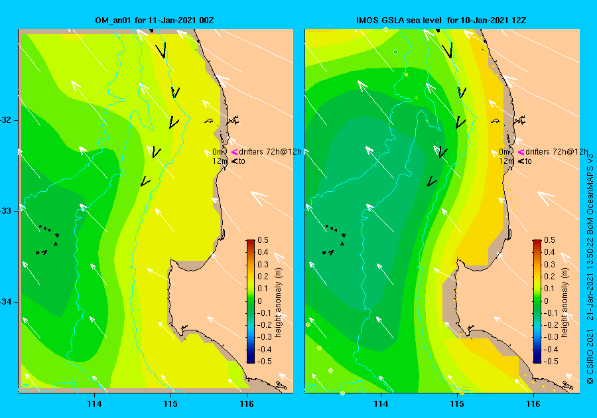This screenshot has height=418, width=597.
Task: Click the vertical '© CSIRO 2021' copyright text
Action: (590, 356)
